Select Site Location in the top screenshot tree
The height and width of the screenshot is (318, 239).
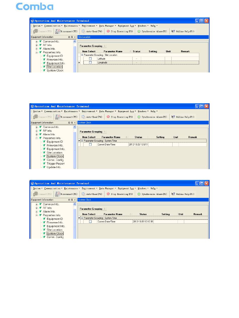[x=54, y=67]
